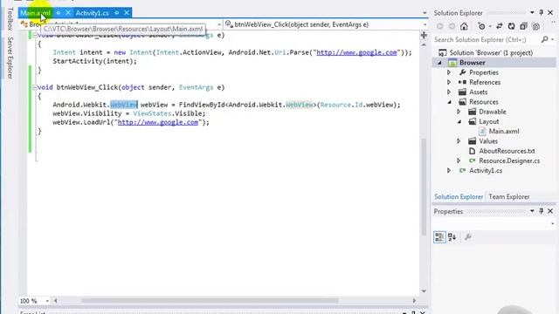Expand the Drawable folder
The width and height of the screenshot is (559, 314).
pos(459,112)
